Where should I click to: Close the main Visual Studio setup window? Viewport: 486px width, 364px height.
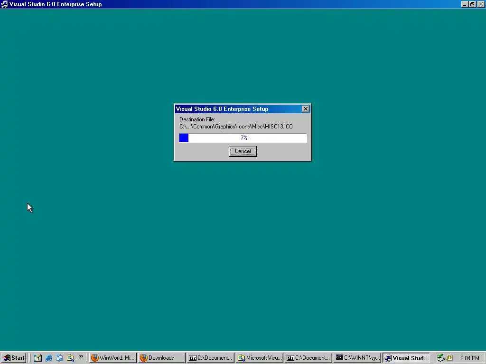(x=481, y=4)
